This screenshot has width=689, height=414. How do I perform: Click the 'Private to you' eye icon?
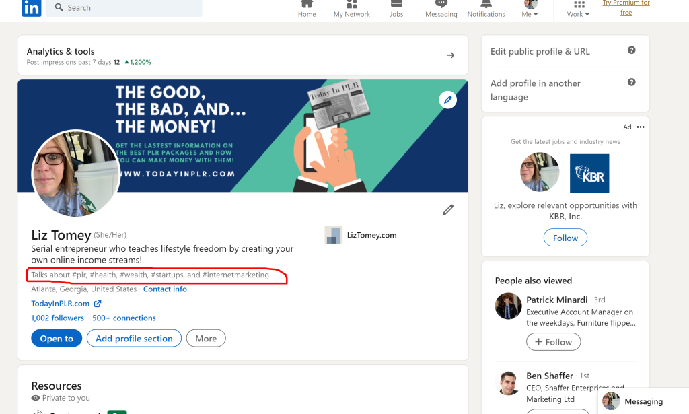pyautogui.click(x=36, y=398)
